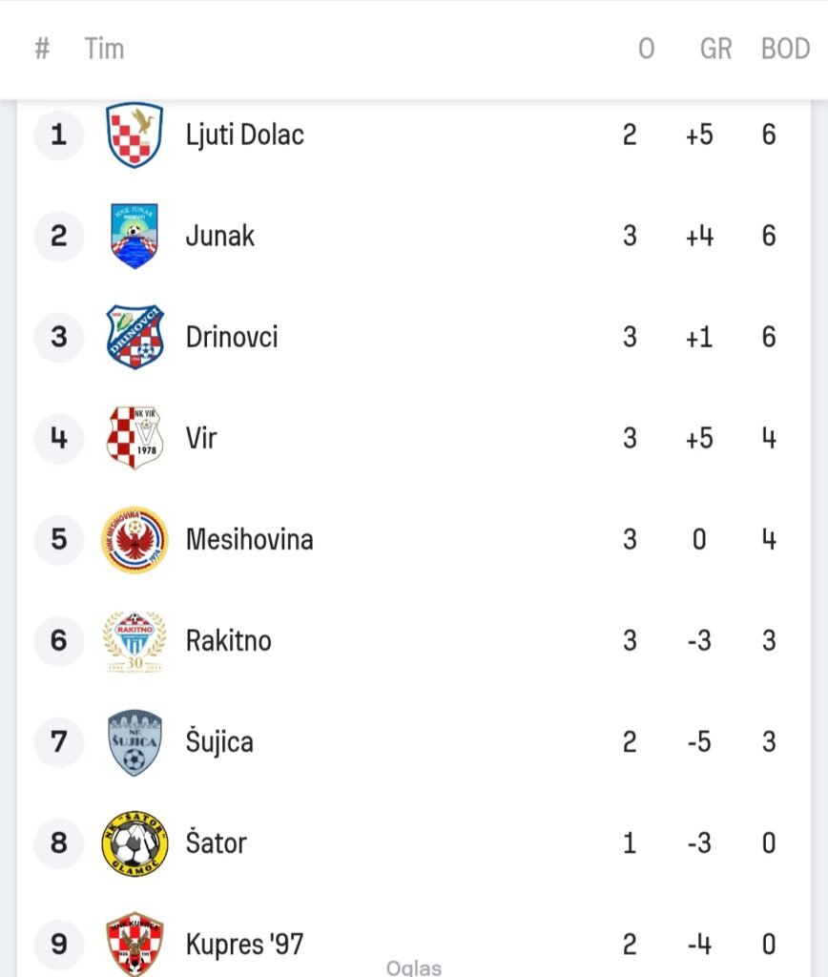828x977 pixels.
Task: Sort by the BOD column header
Action: coord(785,49)
